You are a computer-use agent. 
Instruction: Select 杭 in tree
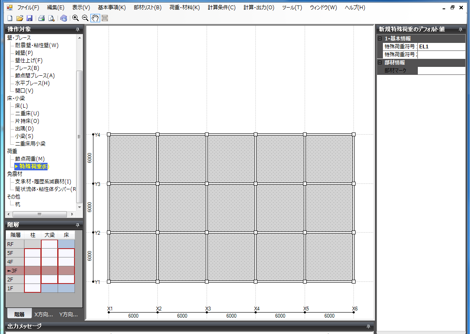pos(18,204)
